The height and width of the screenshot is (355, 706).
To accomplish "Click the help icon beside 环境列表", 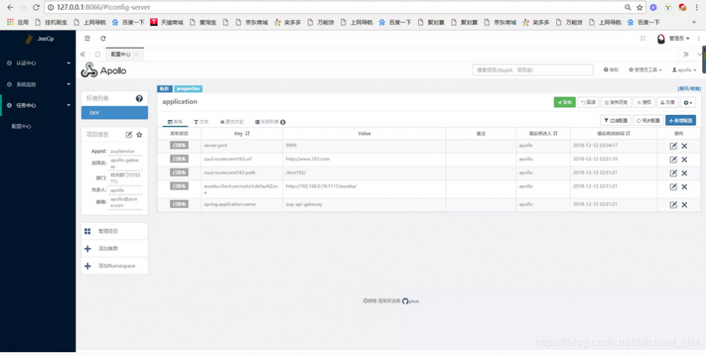I will click(139, 99).
